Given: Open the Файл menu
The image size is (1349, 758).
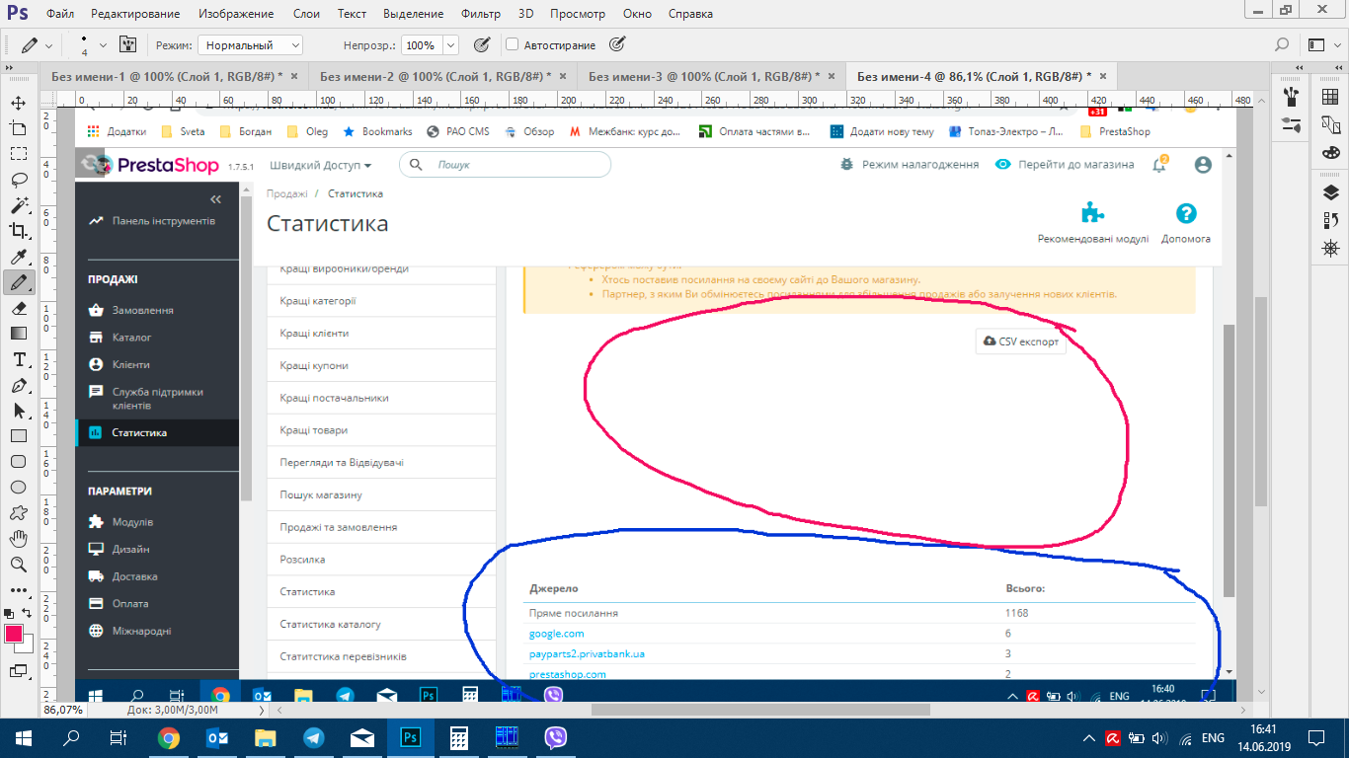Looking at the screenshot, I should tap(60, 14).
